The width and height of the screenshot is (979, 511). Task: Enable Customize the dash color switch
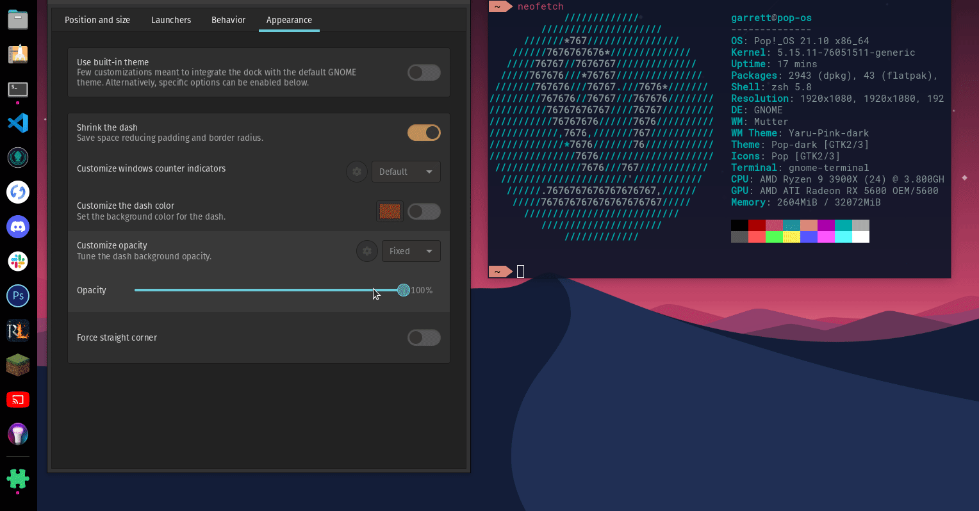(424, 211)
